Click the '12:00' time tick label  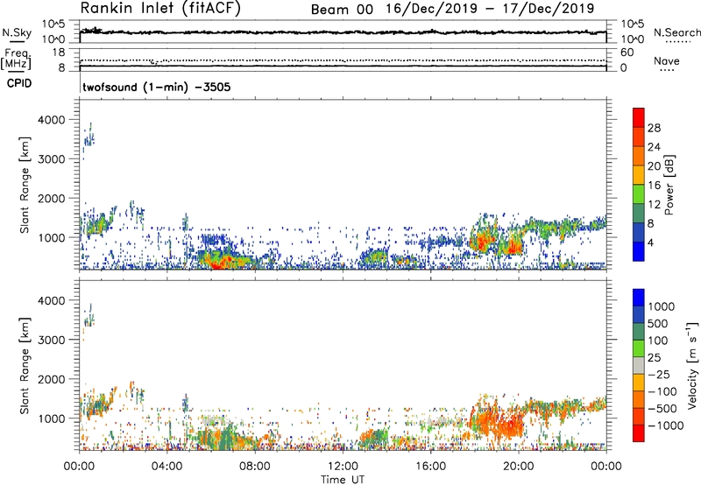tap(343, 467)
